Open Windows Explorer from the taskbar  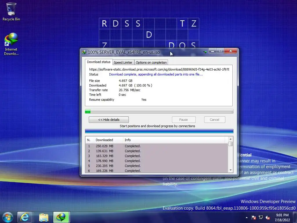pos(44,217)
